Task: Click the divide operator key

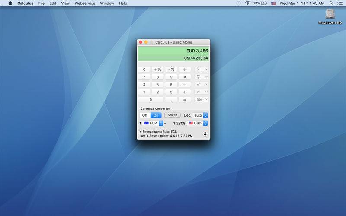Action: pos(185,70)
